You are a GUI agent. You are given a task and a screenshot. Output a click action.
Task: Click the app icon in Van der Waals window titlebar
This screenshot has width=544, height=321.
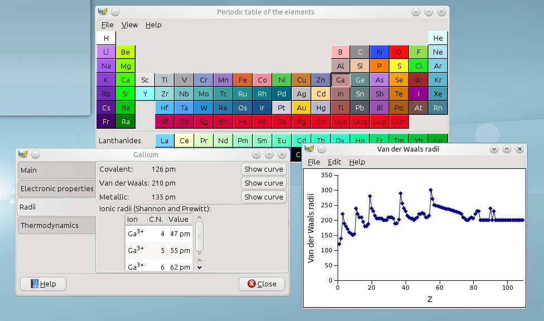click(x=309, y=149)
